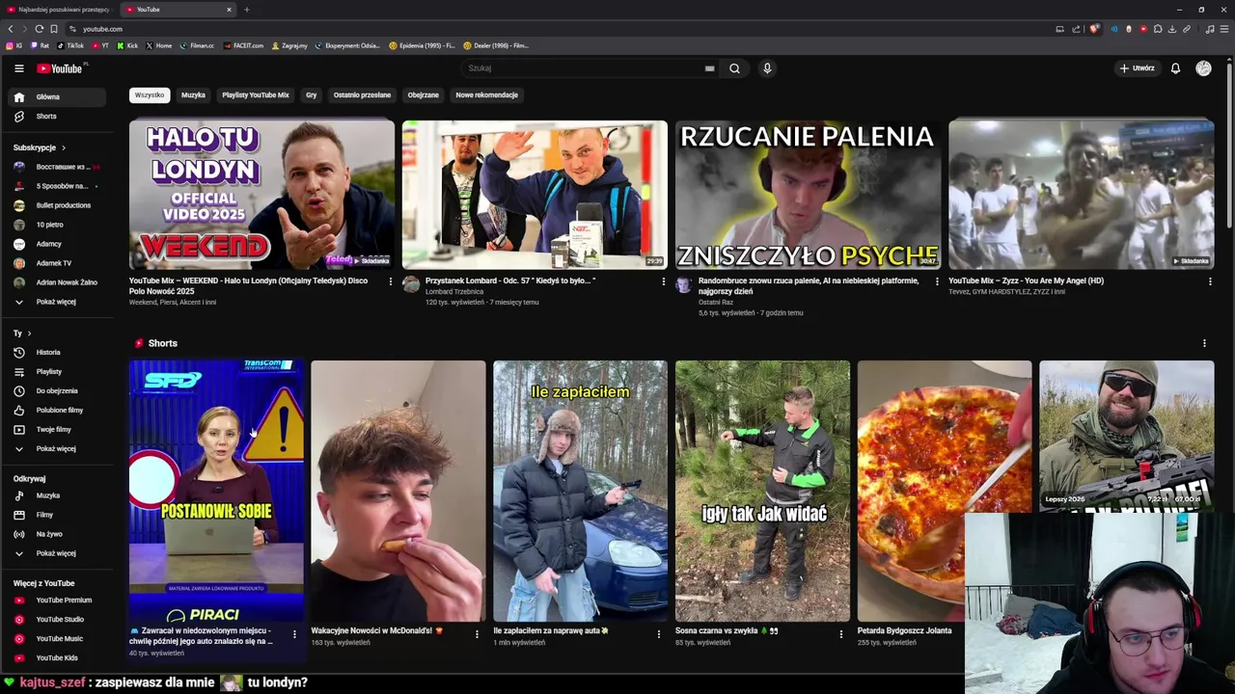Open options for McDonald's short
1235x694 pixels.
coord(477,634)
